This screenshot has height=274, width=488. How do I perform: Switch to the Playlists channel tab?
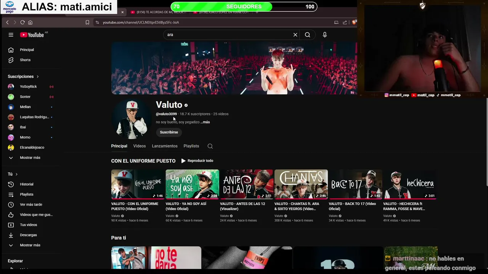click(x=191, y=146)
